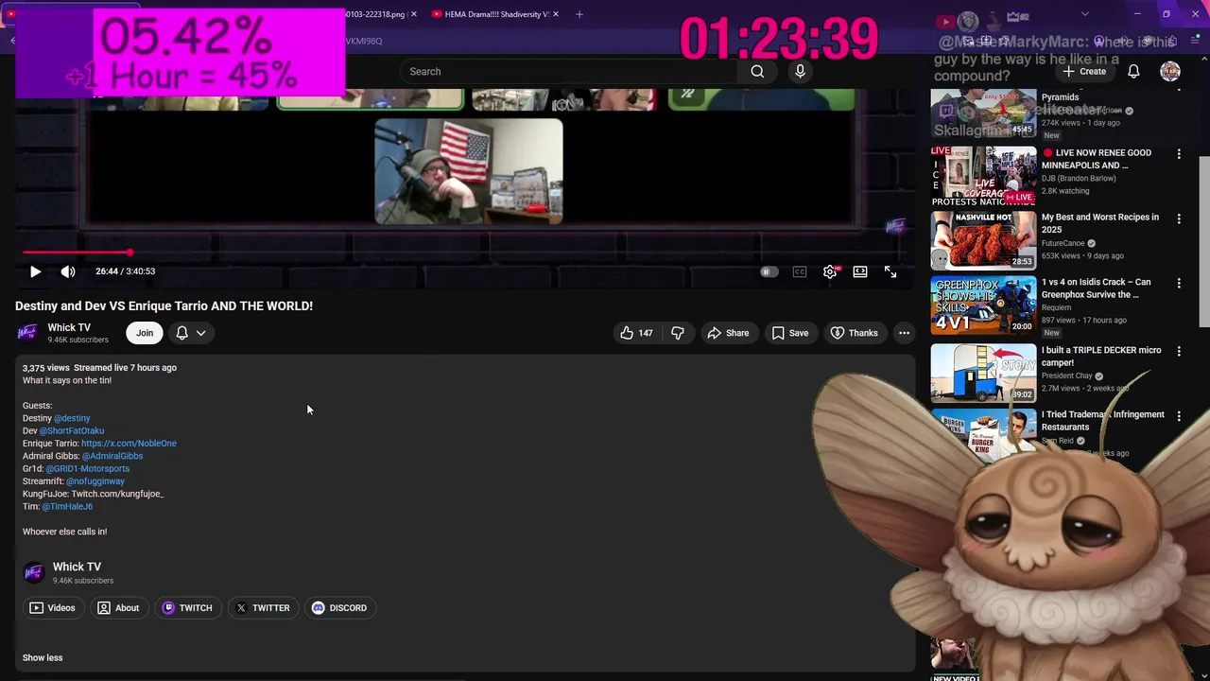Click the search magnifier button
Viewport: 1210px width, 681px height.
coord(757,71)
